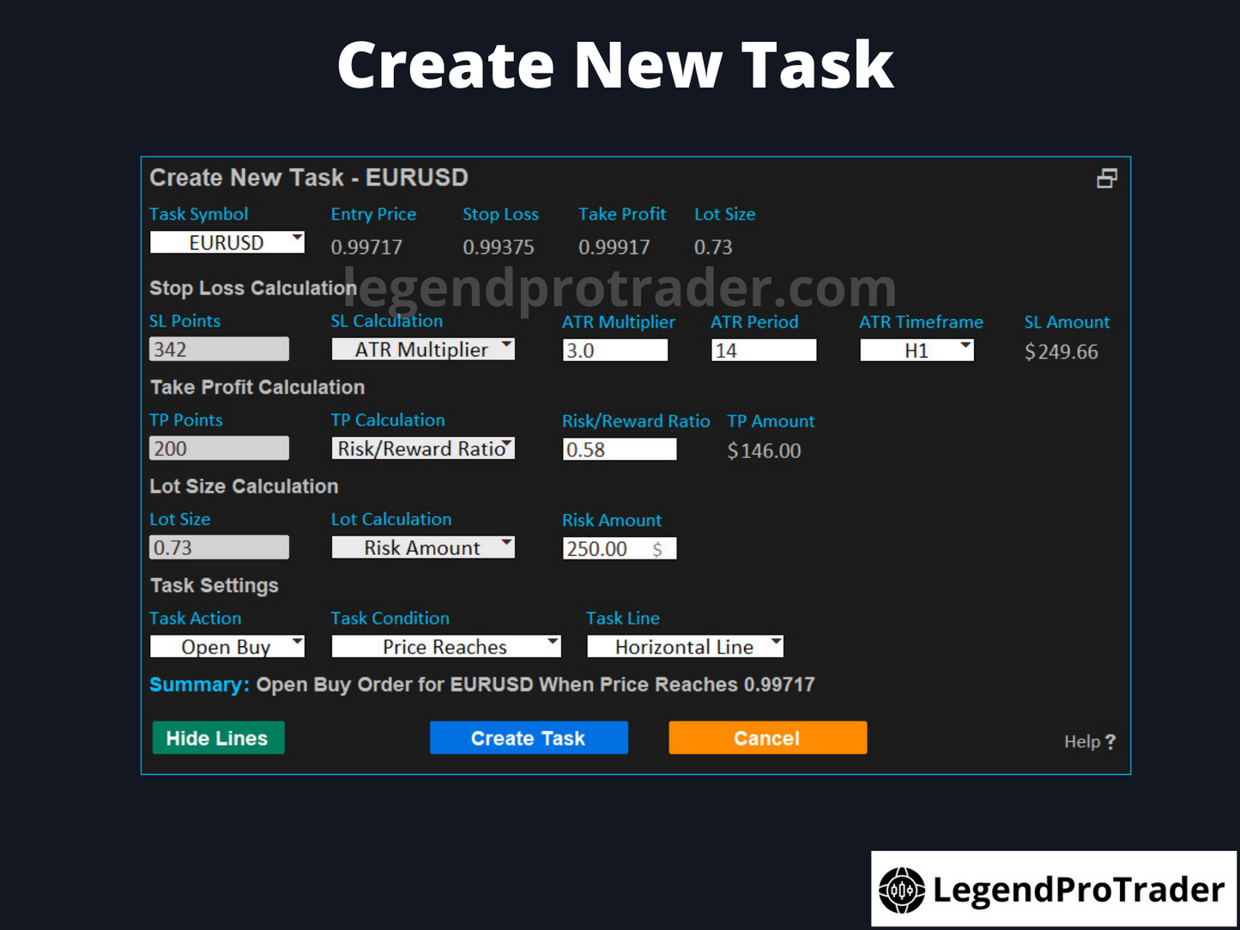Open the Lot Calculation Risk Amount dropdown

pos(423,548)
